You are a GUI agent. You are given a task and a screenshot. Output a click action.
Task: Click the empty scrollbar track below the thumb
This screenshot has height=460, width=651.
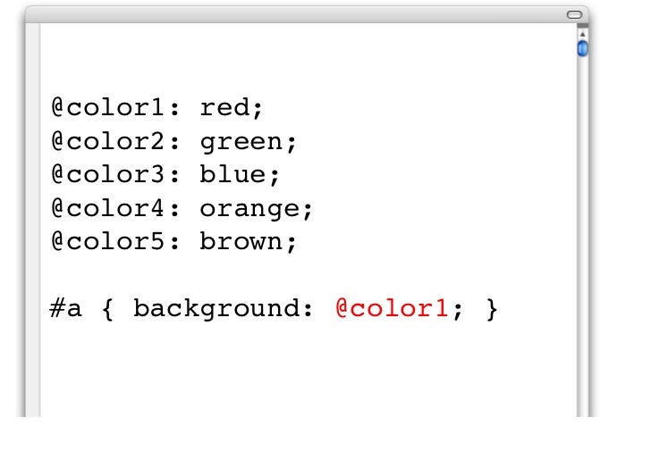(x=582, y=237)
